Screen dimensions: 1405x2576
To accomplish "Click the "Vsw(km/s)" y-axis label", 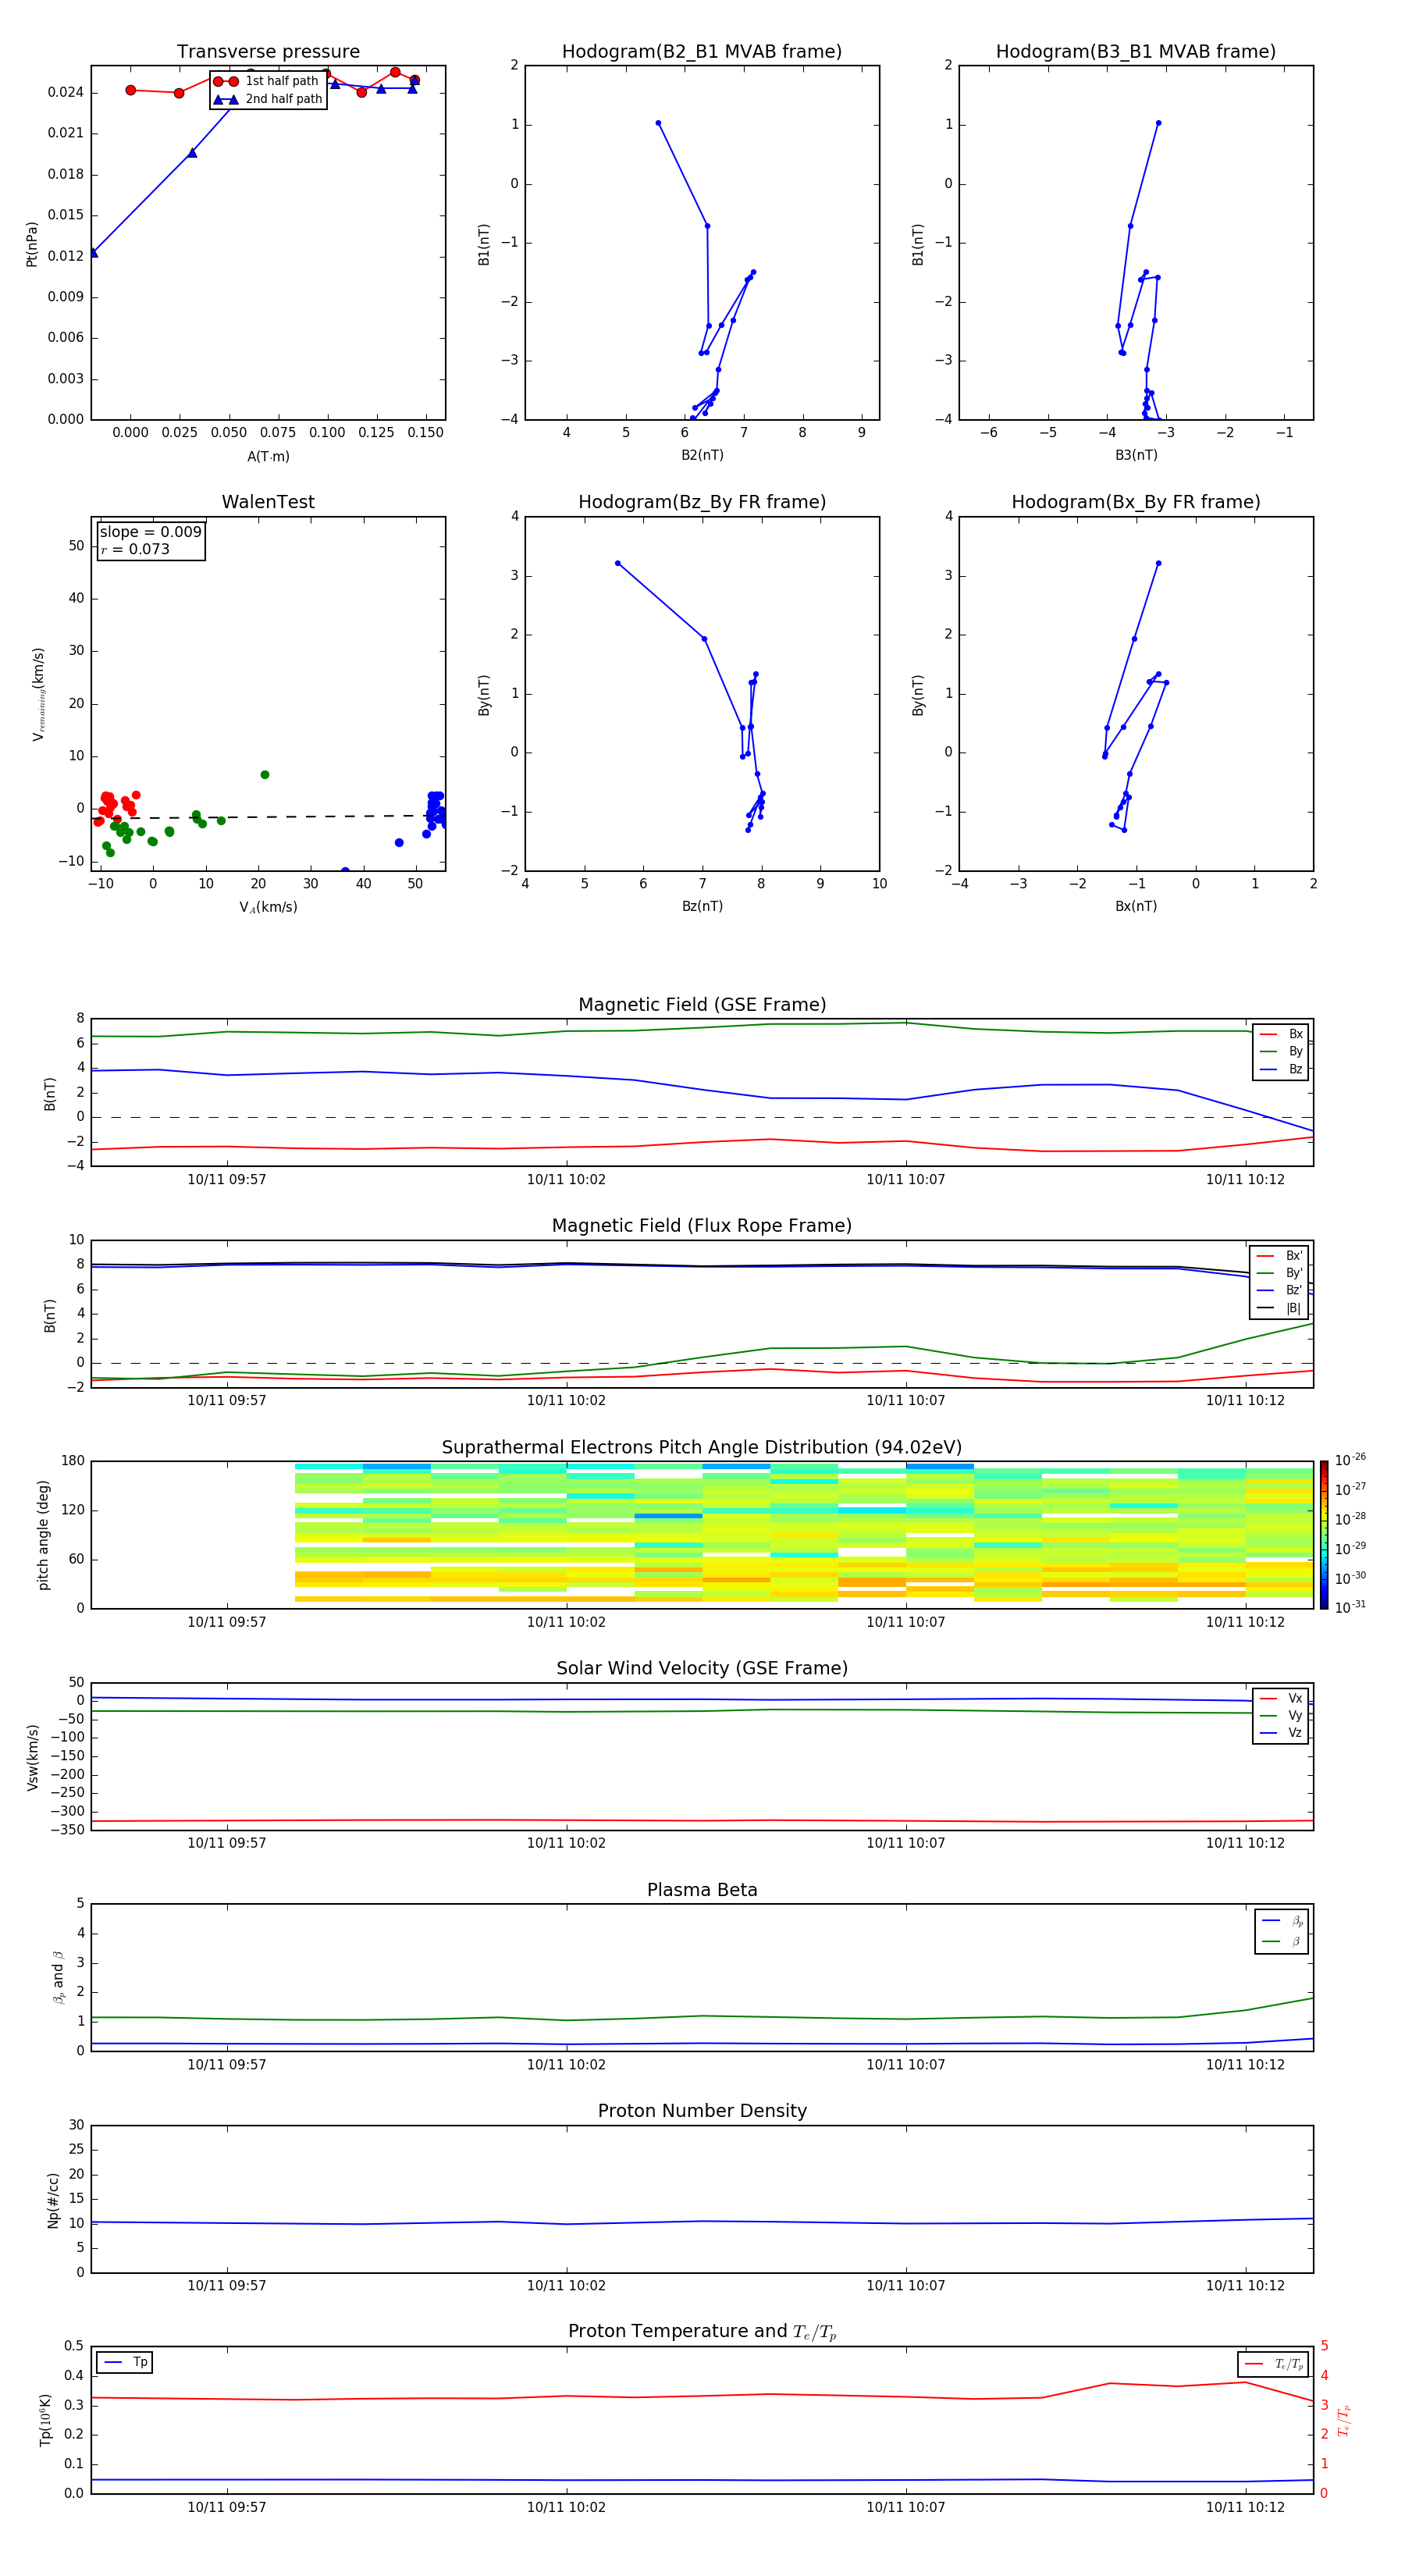I will click(x=33, y=1756).
